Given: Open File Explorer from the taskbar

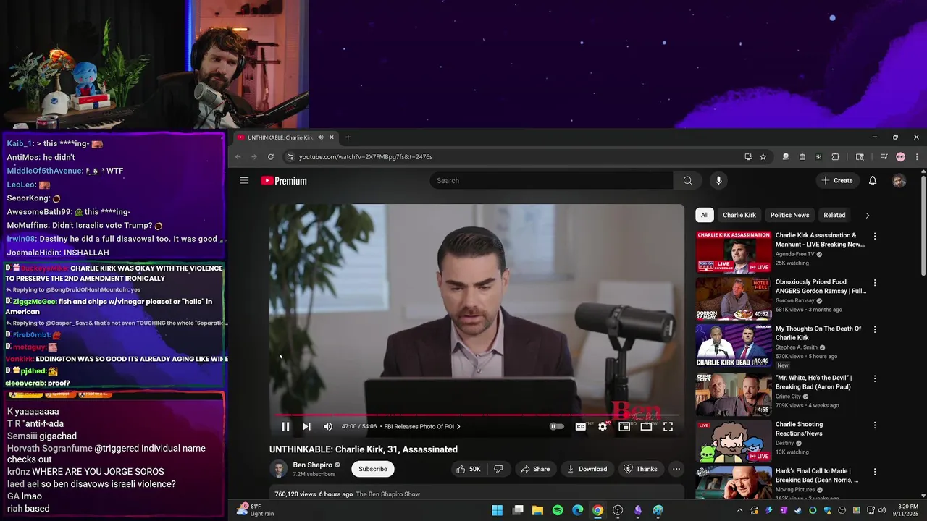Looking at the screenshot, I should click(x=537, y=511).
